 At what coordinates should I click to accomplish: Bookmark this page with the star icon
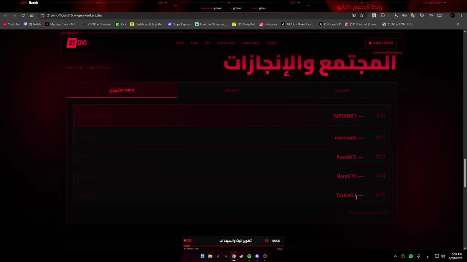362,15
